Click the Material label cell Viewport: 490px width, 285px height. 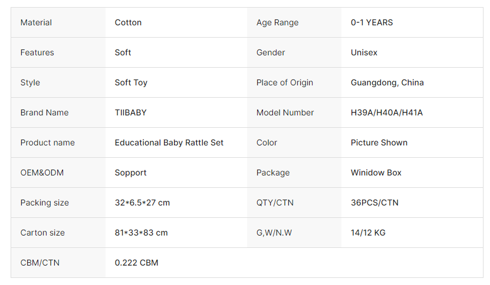point(36,22)
